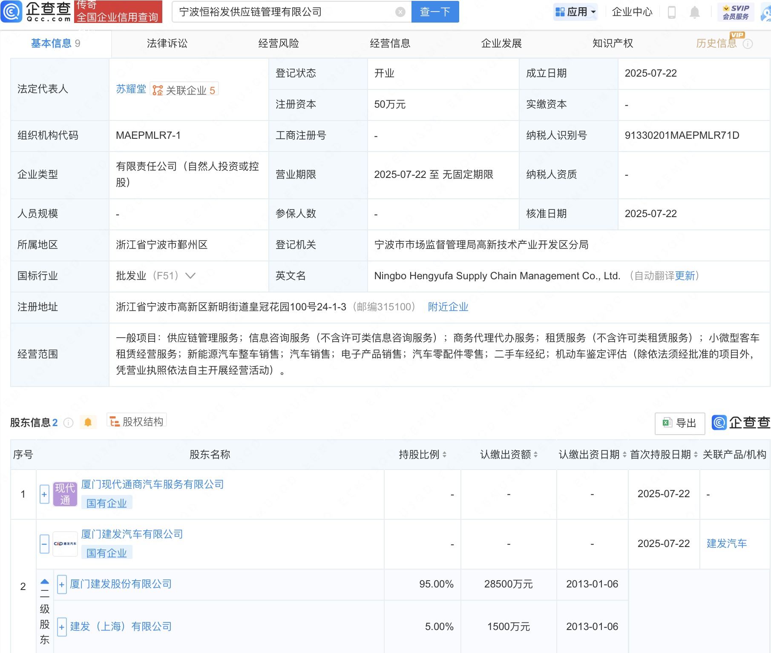Screen dimensions: 771x653
Task: Click the shareholder alert bell icon
Action: pyautogui.click(x=88, y=422)
